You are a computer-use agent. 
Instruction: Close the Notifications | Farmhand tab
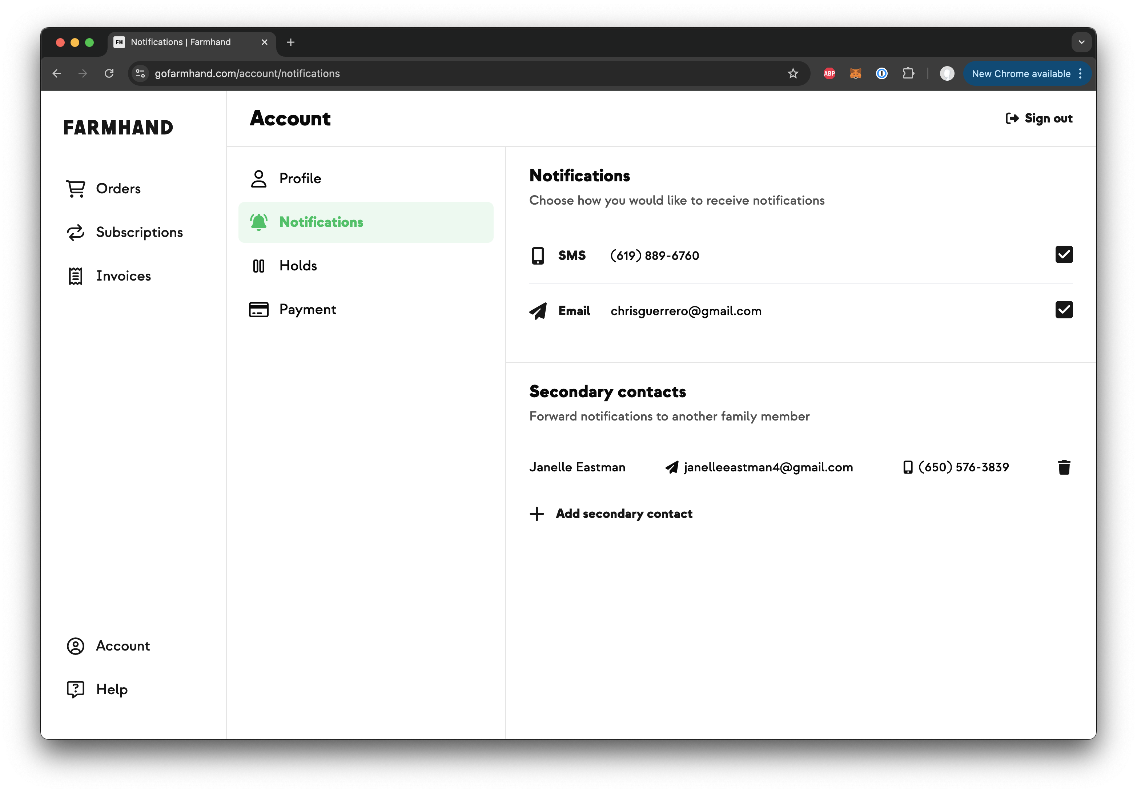coord(265,43)
